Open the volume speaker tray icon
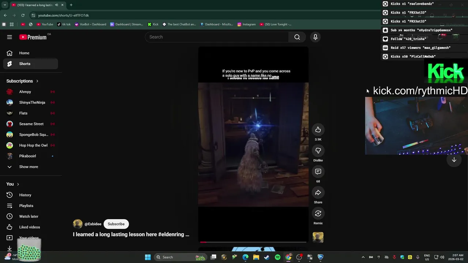 coord(442,257)
